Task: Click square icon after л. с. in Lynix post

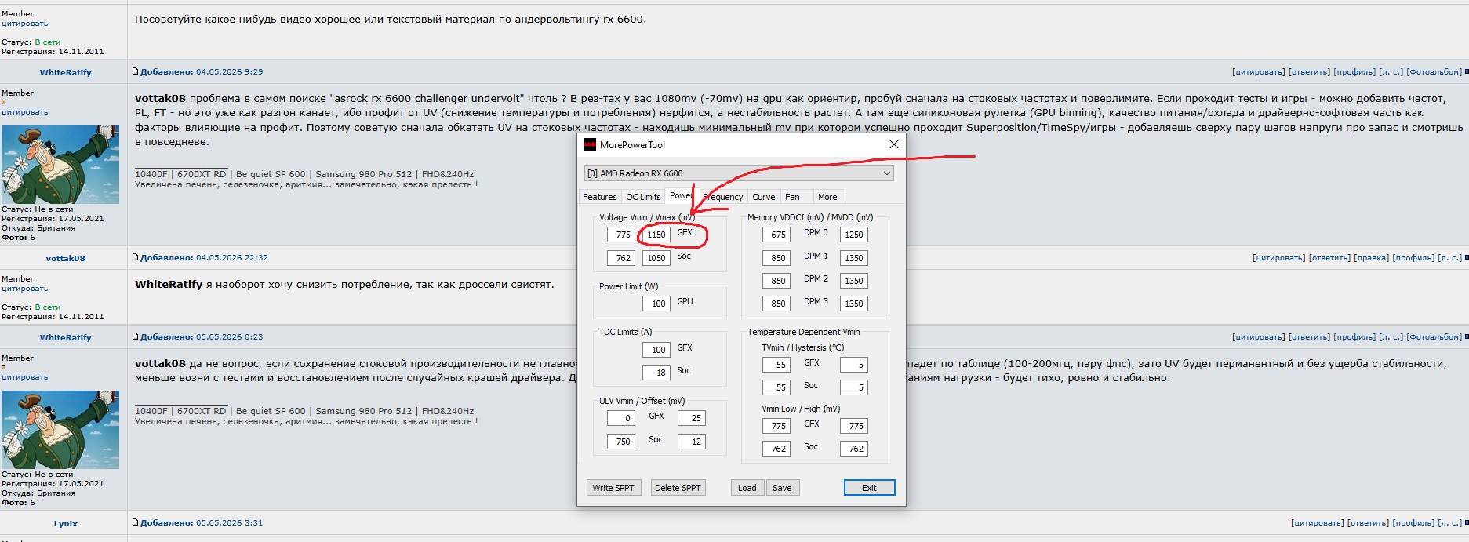Action: 1466,522
